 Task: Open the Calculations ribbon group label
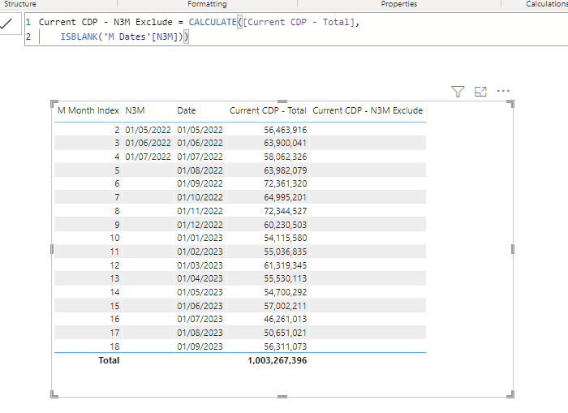coord(547,4)
